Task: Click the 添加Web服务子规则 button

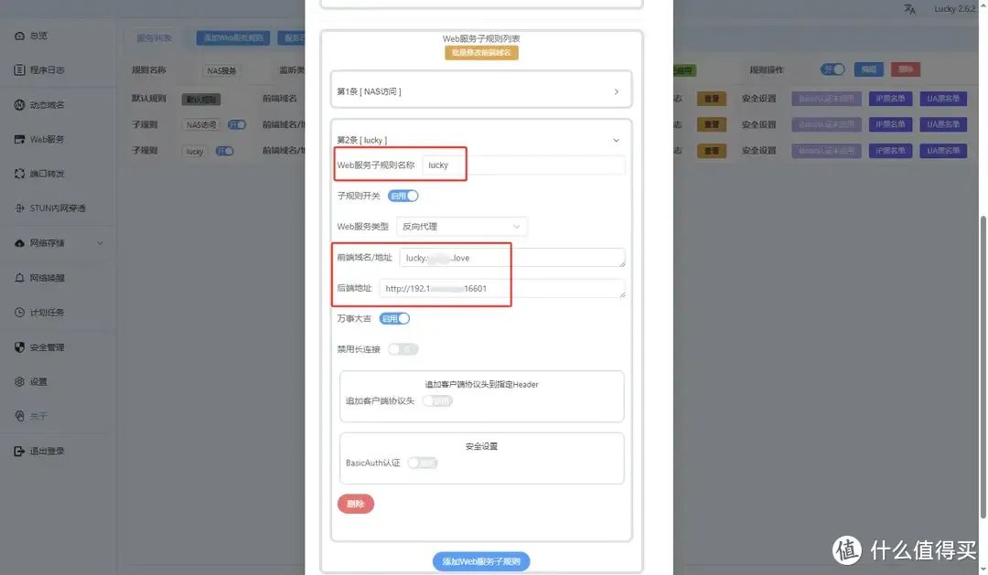Action: pos(481,561)
